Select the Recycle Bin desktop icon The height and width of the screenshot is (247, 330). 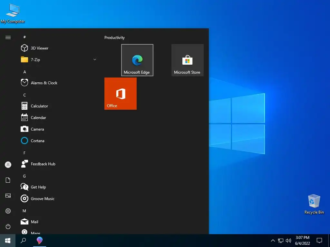314,204
